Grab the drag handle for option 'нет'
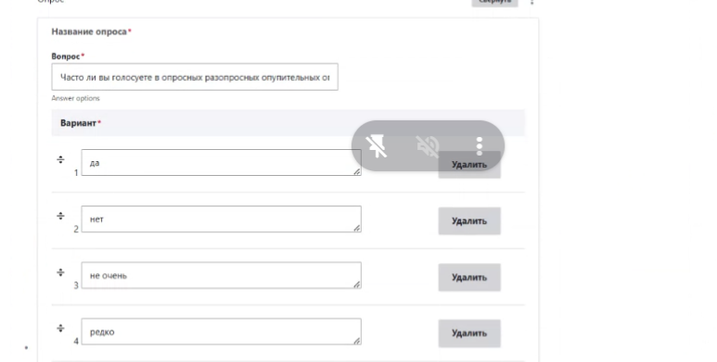 tap(60, 216)
